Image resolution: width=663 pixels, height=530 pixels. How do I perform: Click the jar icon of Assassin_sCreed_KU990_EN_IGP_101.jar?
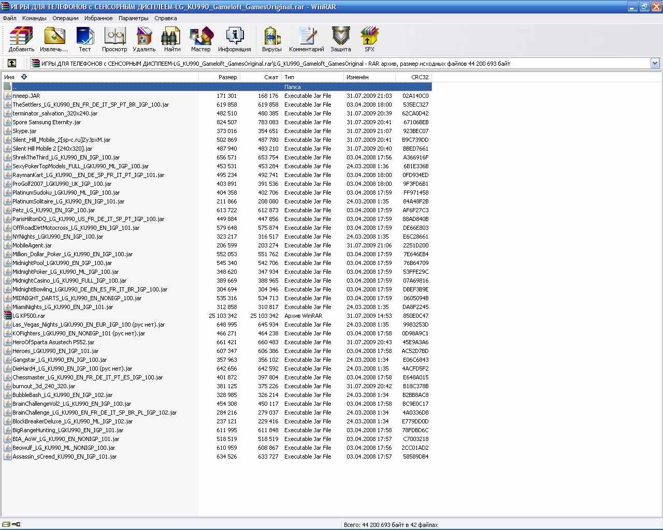click(x=8, y=457)
